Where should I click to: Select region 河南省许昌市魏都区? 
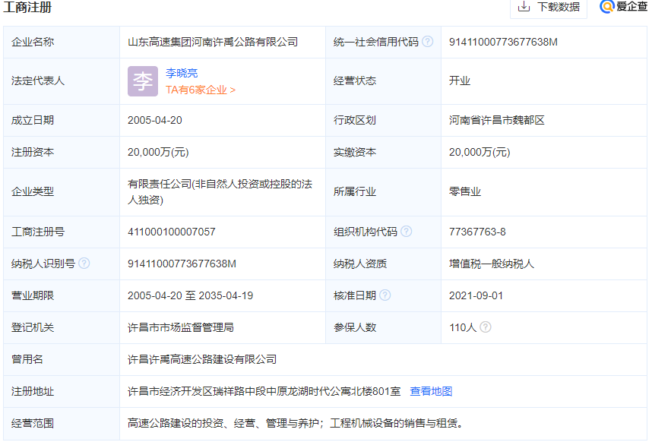[x=496, y=121]
